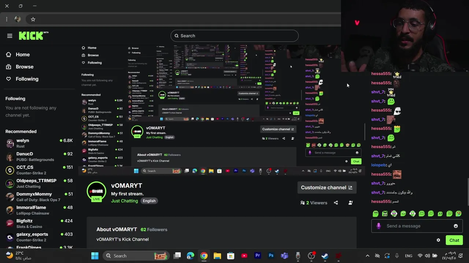The width and height of the screenshot is (469, 263).
Task: Click CCT_CS avatar in Recommended list
Action: pyautogui.click(x=10, y=170)
